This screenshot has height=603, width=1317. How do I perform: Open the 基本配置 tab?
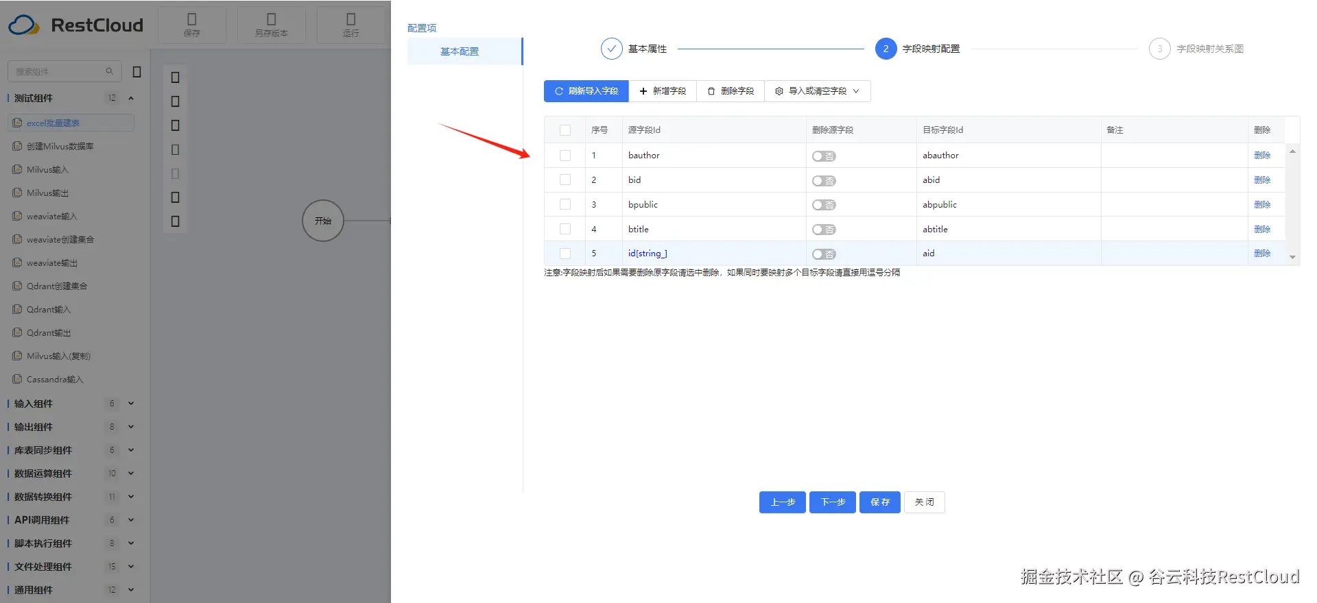464,51
